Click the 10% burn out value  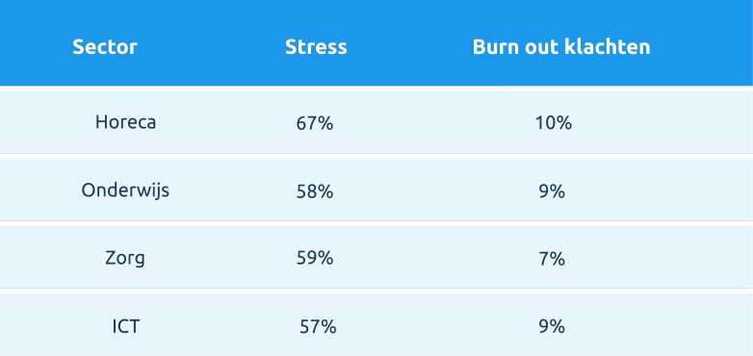(x=554, y=123)
